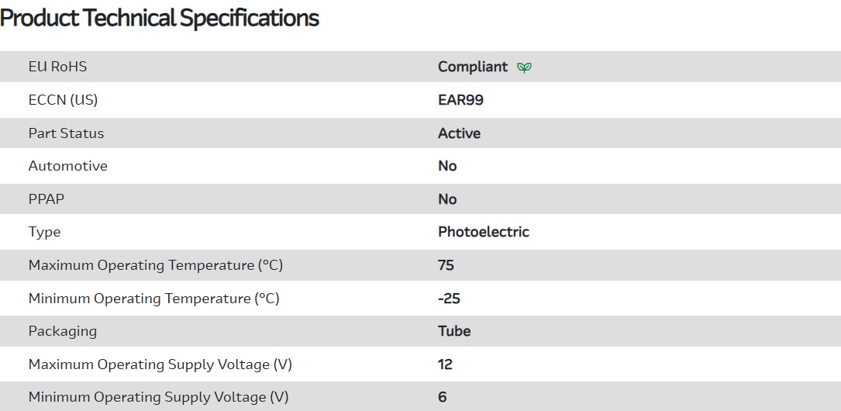Select the Part Status label
This screenshot has width=841, height=411.
point(66,133)
